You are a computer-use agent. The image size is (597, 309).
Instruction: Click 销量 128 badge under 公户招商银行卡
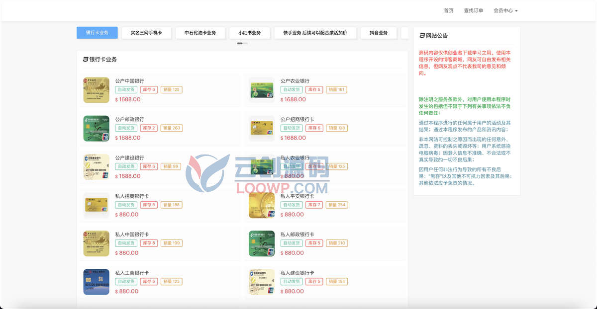coord(337,128)
